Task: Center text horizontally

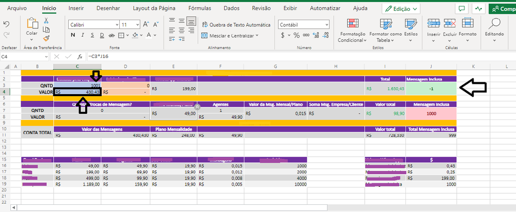Action: point(181,30)
